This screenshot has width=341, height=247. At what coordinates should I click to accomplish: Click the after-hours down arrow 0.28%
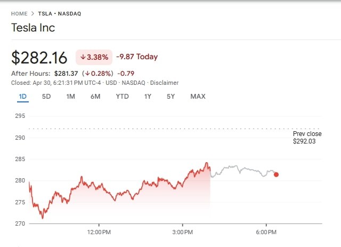coord(102,73)
